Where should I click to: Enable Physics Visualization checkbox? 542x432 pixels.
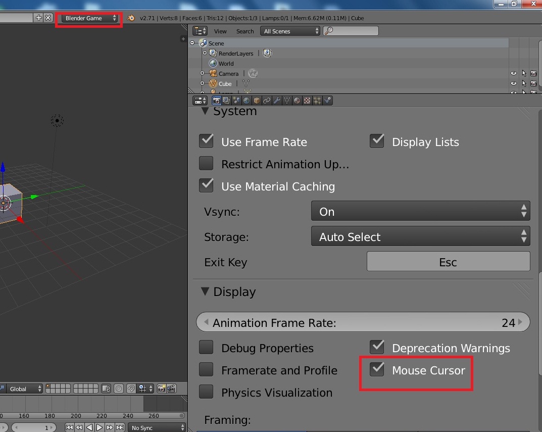[x=206, y=392]
